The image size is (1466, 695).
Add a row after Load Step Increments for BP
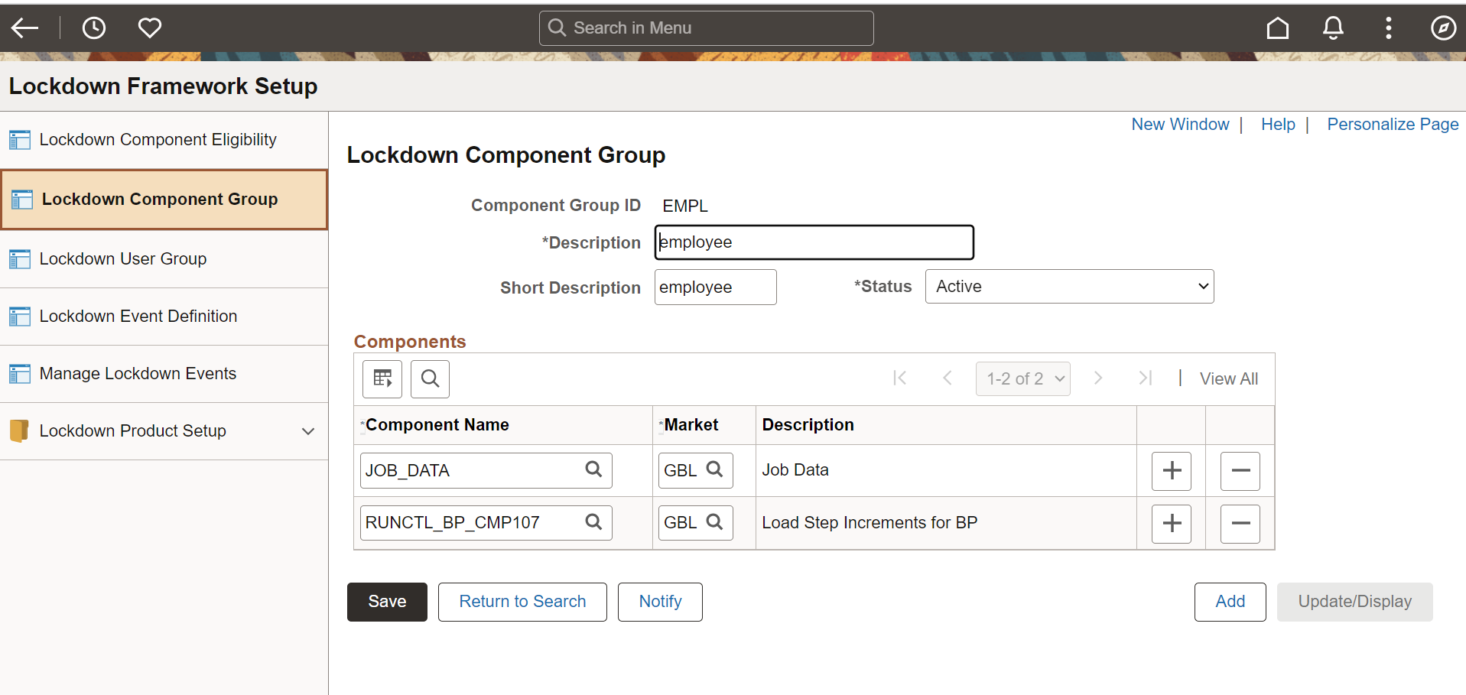(1171, 523)
